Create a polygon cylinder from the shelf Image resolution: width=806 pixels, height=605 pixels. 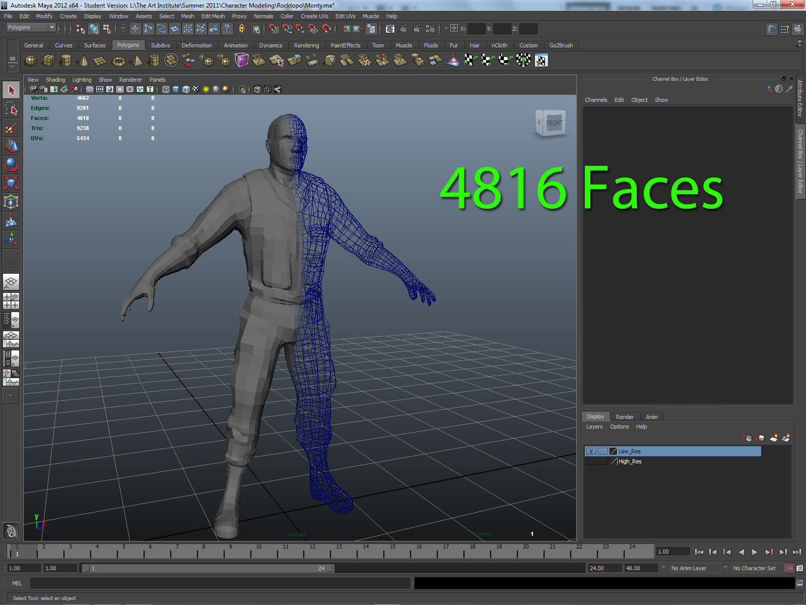(x=66, y=61)
